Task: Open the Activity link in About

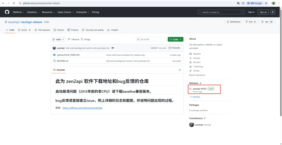Action: [195, 58]
